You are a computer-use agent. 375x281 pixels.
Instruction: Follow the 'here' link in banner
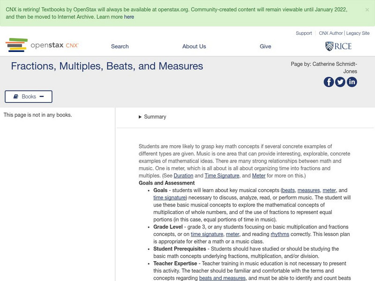click(129, 17)
